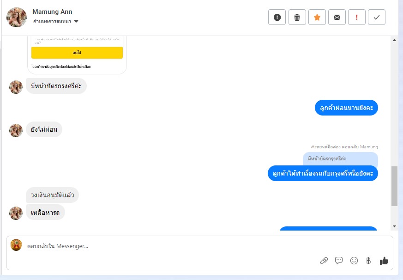
Task: Click the orange star follow-up icon
Action: click(x=317, y=17)
